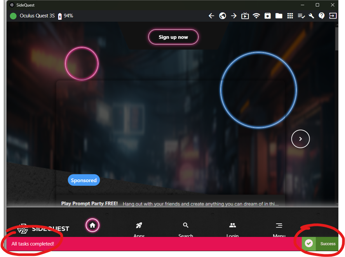Click the green device connection status dot
345x257 pixels.
[x=13, y=16]
